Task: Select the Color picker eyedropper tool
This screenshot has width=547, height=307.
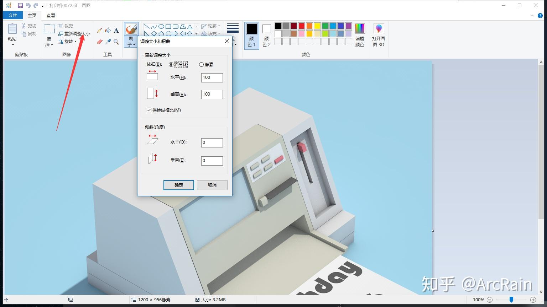Action: click(x=108, y=42)
